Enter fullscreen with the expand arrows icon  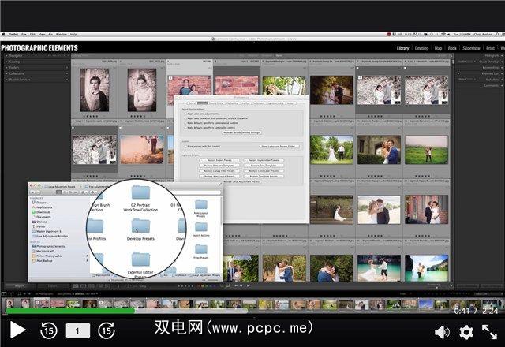click(489, 332)
